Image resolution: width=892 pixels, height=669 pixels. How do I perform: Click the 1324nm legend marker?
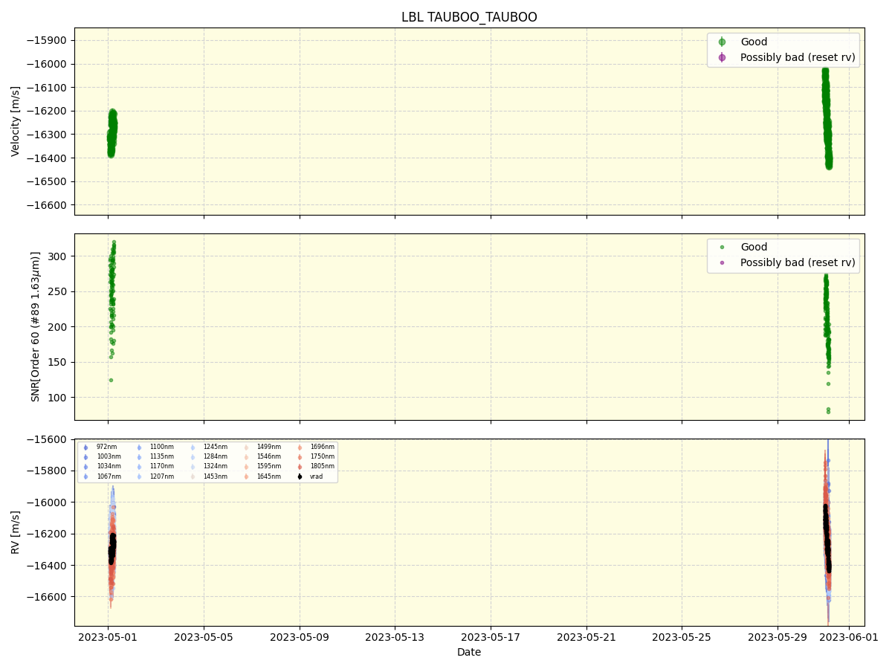click(193, 467)
